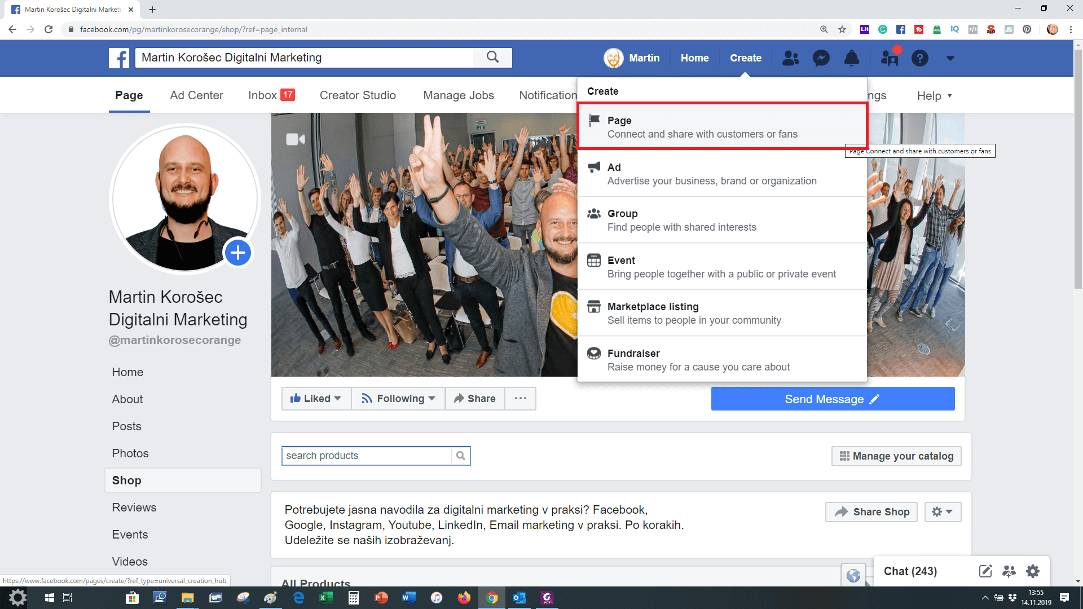
Task: Switch to the Ad Center tab
Action: click(196, 95)
